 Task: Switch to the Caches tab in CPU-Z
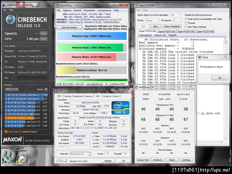tap(68, 96)
